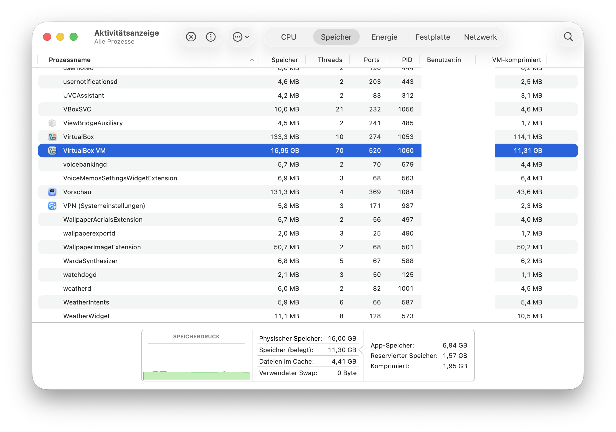This screenshot has width=616, height=432.
Task: Click the Alle Prozesse subtitle
Action: 114,42
